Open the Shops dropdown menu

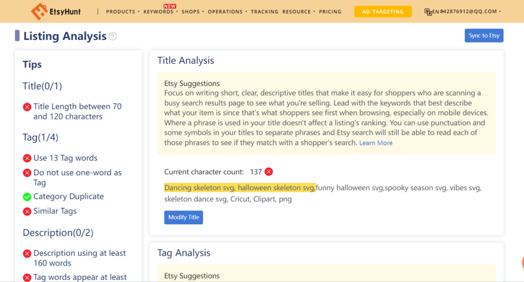tap(192, 12)
